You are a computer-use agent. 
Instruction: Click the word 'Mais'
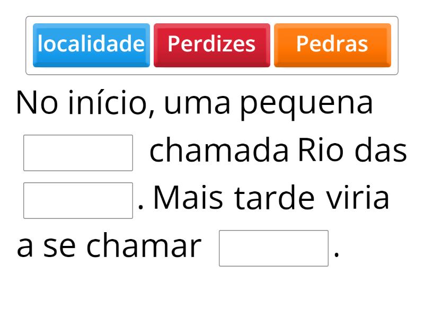188,199
